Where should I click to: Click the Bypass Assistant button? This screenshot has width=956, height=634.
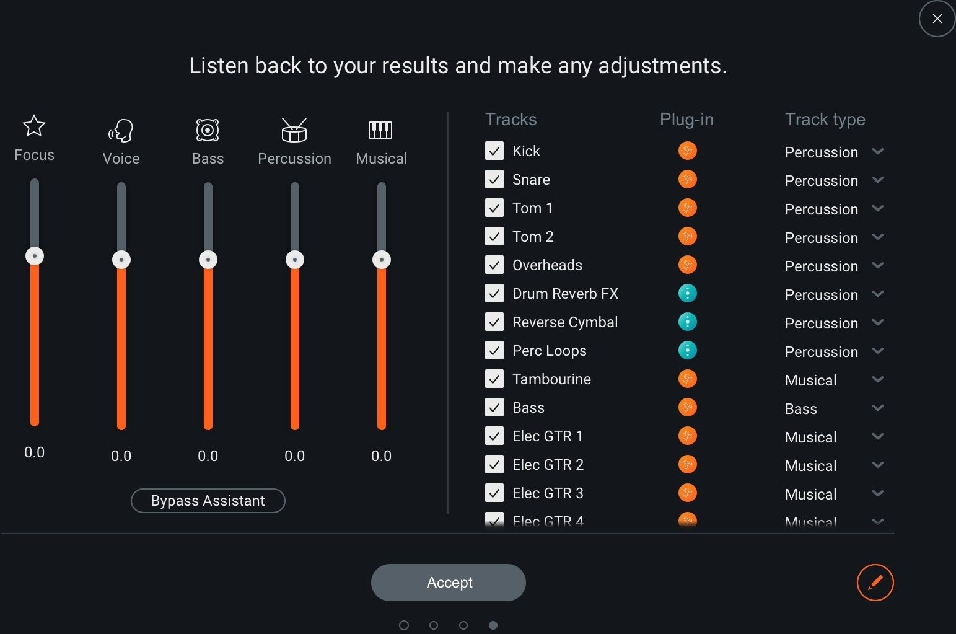click(x=208, y=501)
